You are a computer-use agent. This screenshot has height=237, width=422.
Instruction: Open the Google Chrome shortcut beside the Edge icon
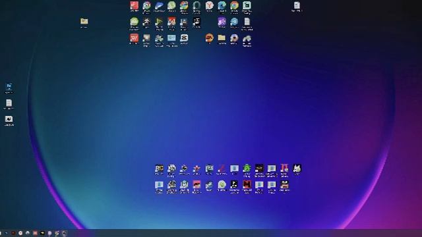pyautogui.click(x=234, y=6)
